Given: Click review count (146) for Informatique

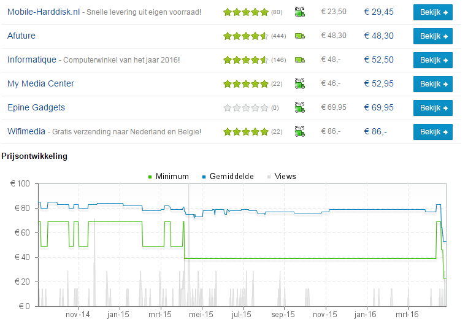Looking at the screenshot, I should (x=278, y=60).
